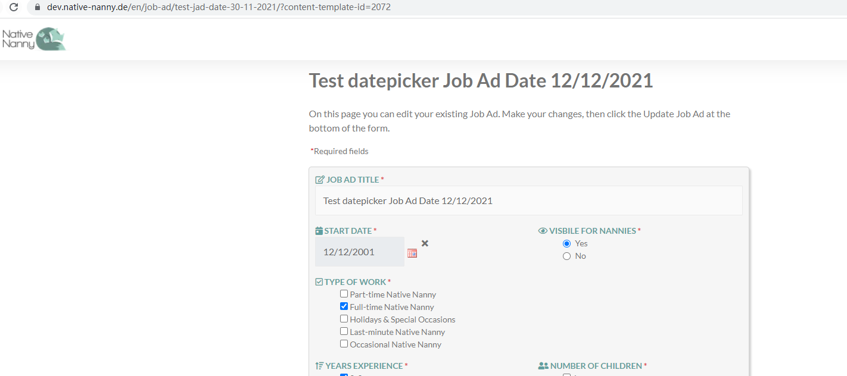Click the page heading Test datepicker Job Ad
This screenshot has height=376, width=847.
[x=481, y=80]
